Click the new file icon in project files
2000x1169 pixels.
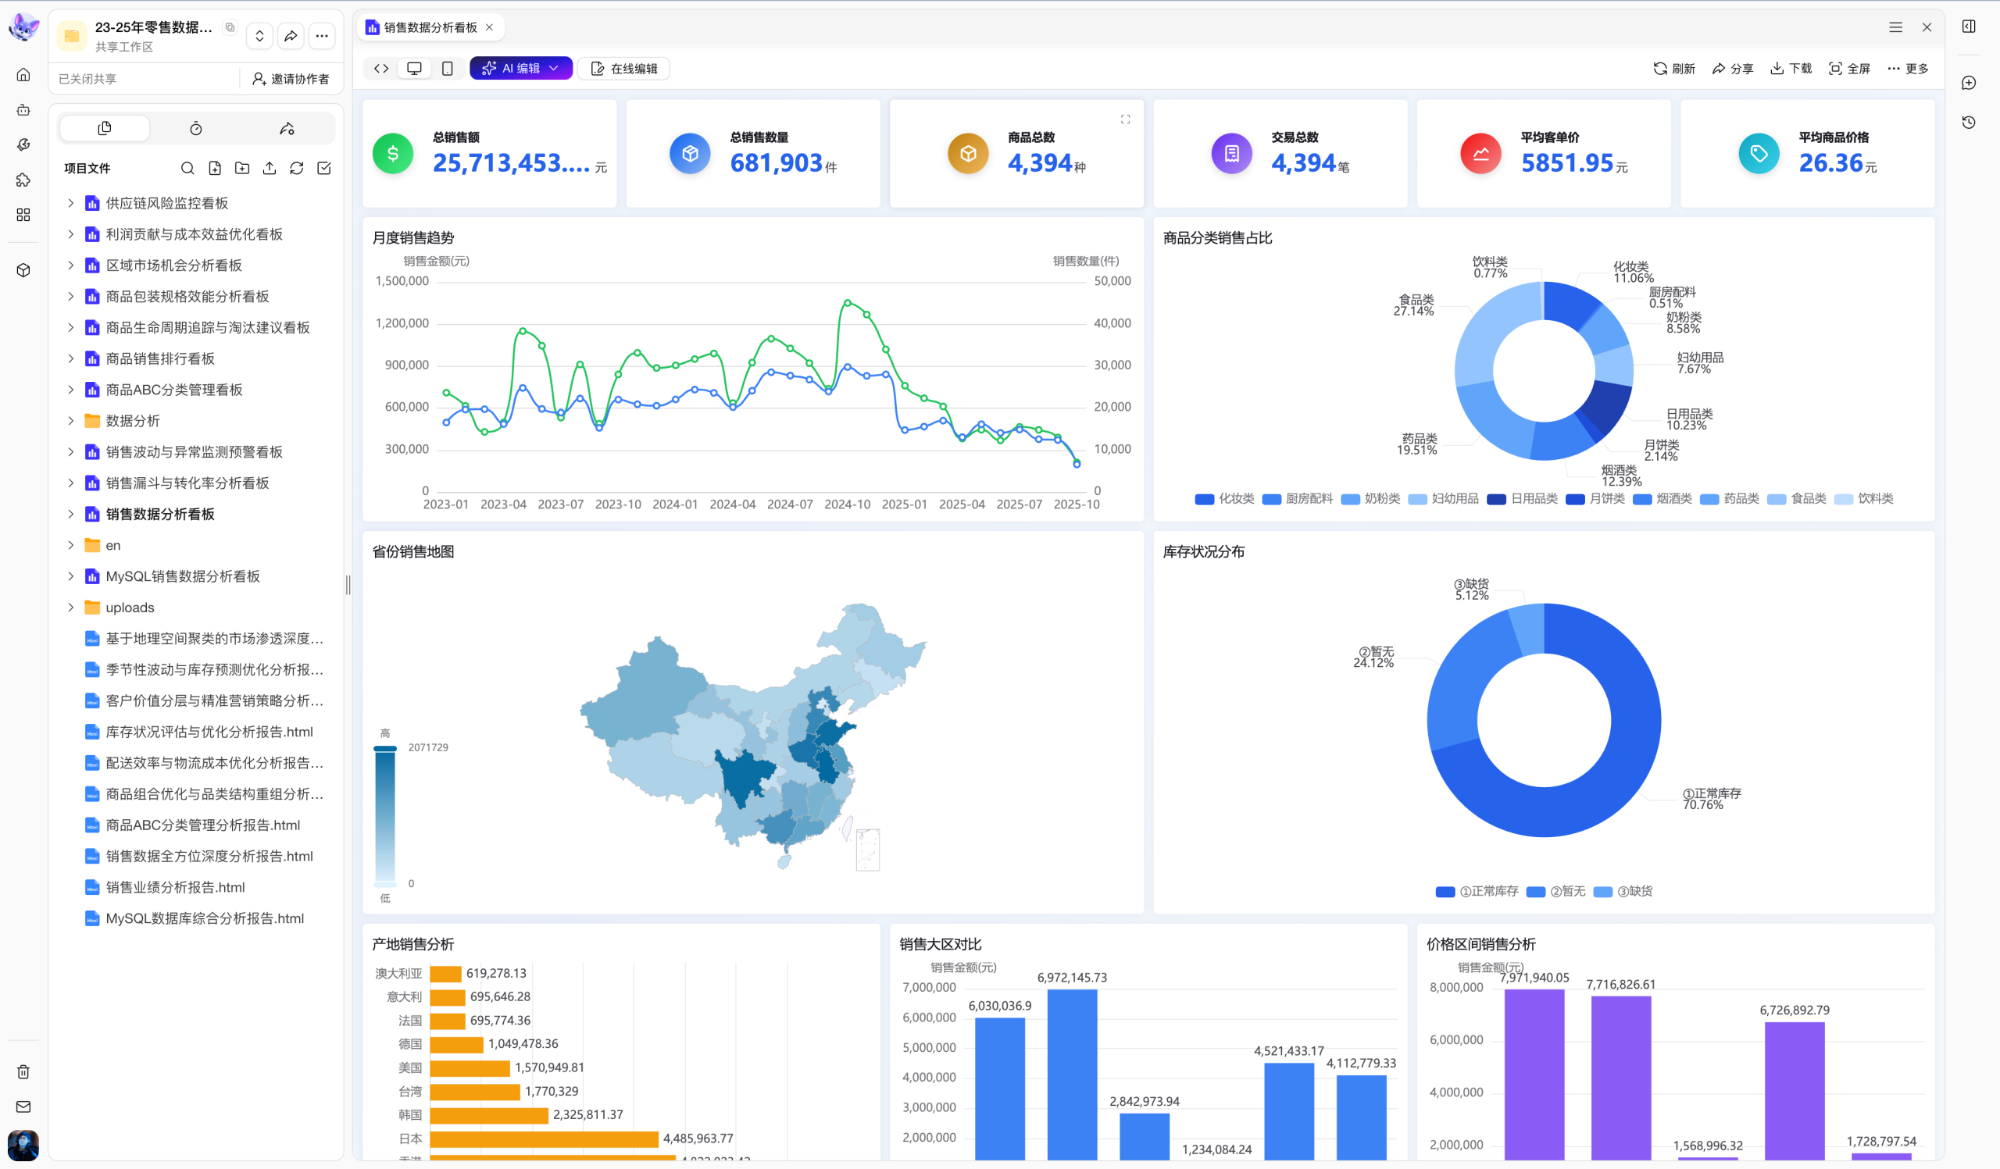[214, 168]
